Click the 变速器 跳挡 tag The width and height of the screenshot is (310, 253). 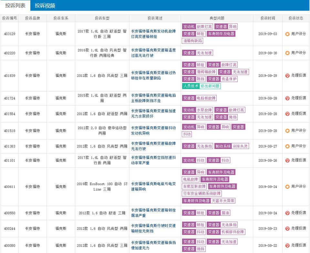(194, 79)
